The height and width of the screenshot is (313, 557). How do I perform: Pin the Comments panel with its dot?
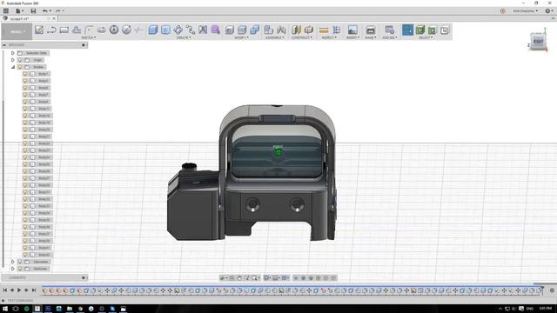pos(84,277)
